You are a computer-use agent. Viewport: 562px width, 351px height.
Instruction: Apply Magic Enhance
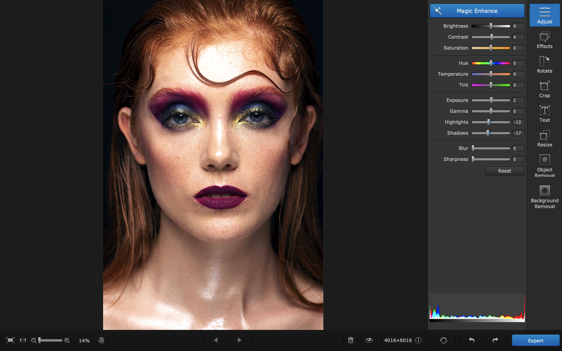(x=477, y=11)
